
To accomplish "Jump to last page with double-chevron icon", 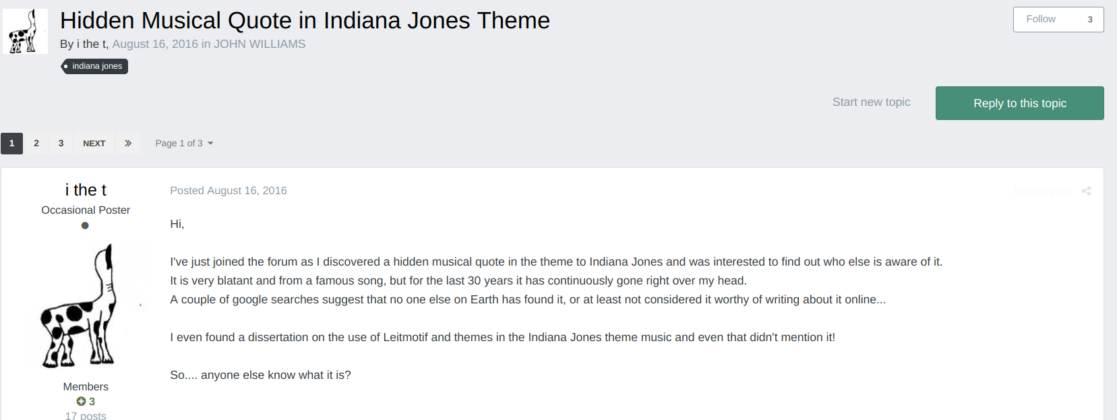I will tap(128, 143).
